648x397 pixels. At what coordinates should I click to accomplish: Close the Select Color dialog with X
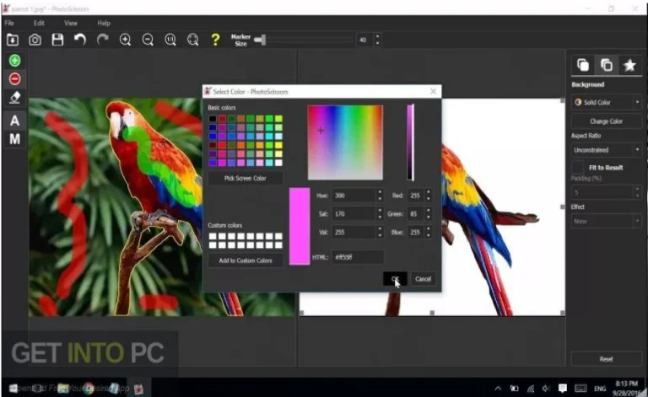click(x=433, y=91)
